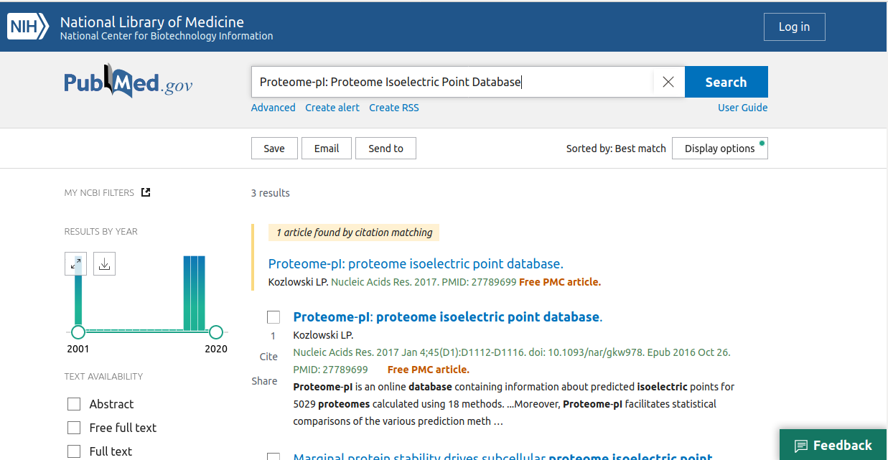Click the '3 results' count text
This screenshot has width=888, height=460.
click(x=271, y=193)
